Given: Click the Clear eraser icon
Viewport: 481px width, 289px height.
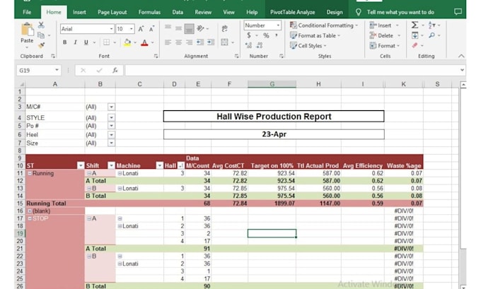Looking at the screenshot, I should [415, 45].
